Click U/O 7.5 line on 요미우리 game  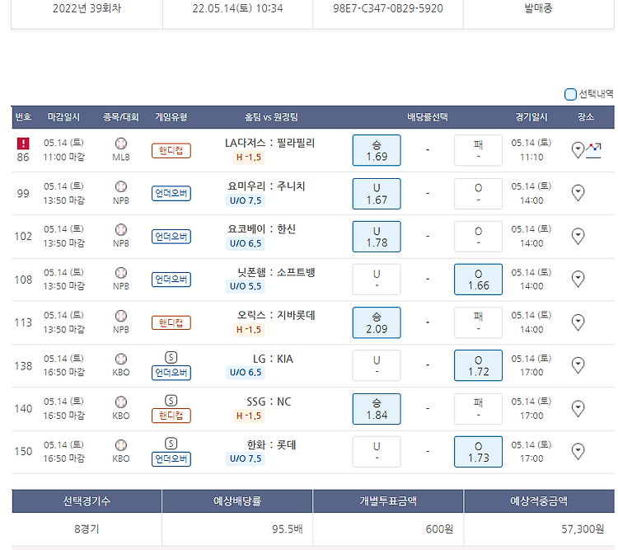pos(246,200)
